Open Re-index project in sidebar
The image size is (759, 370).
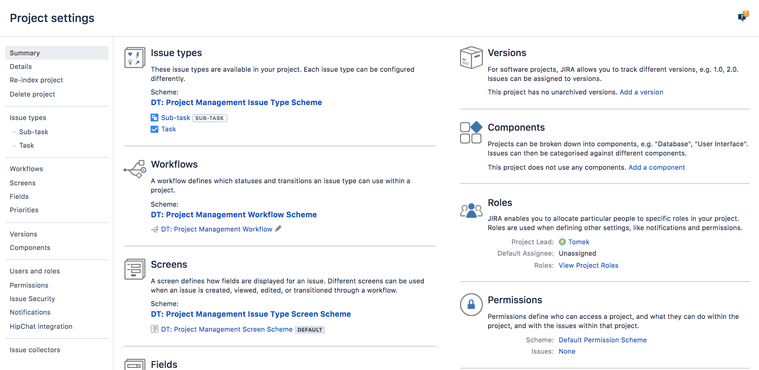36,80
